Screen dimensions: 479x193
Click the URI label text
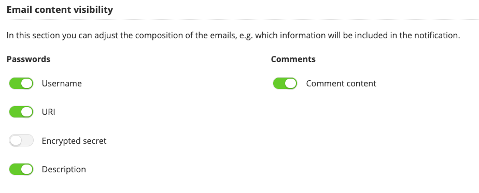(49, 112)
